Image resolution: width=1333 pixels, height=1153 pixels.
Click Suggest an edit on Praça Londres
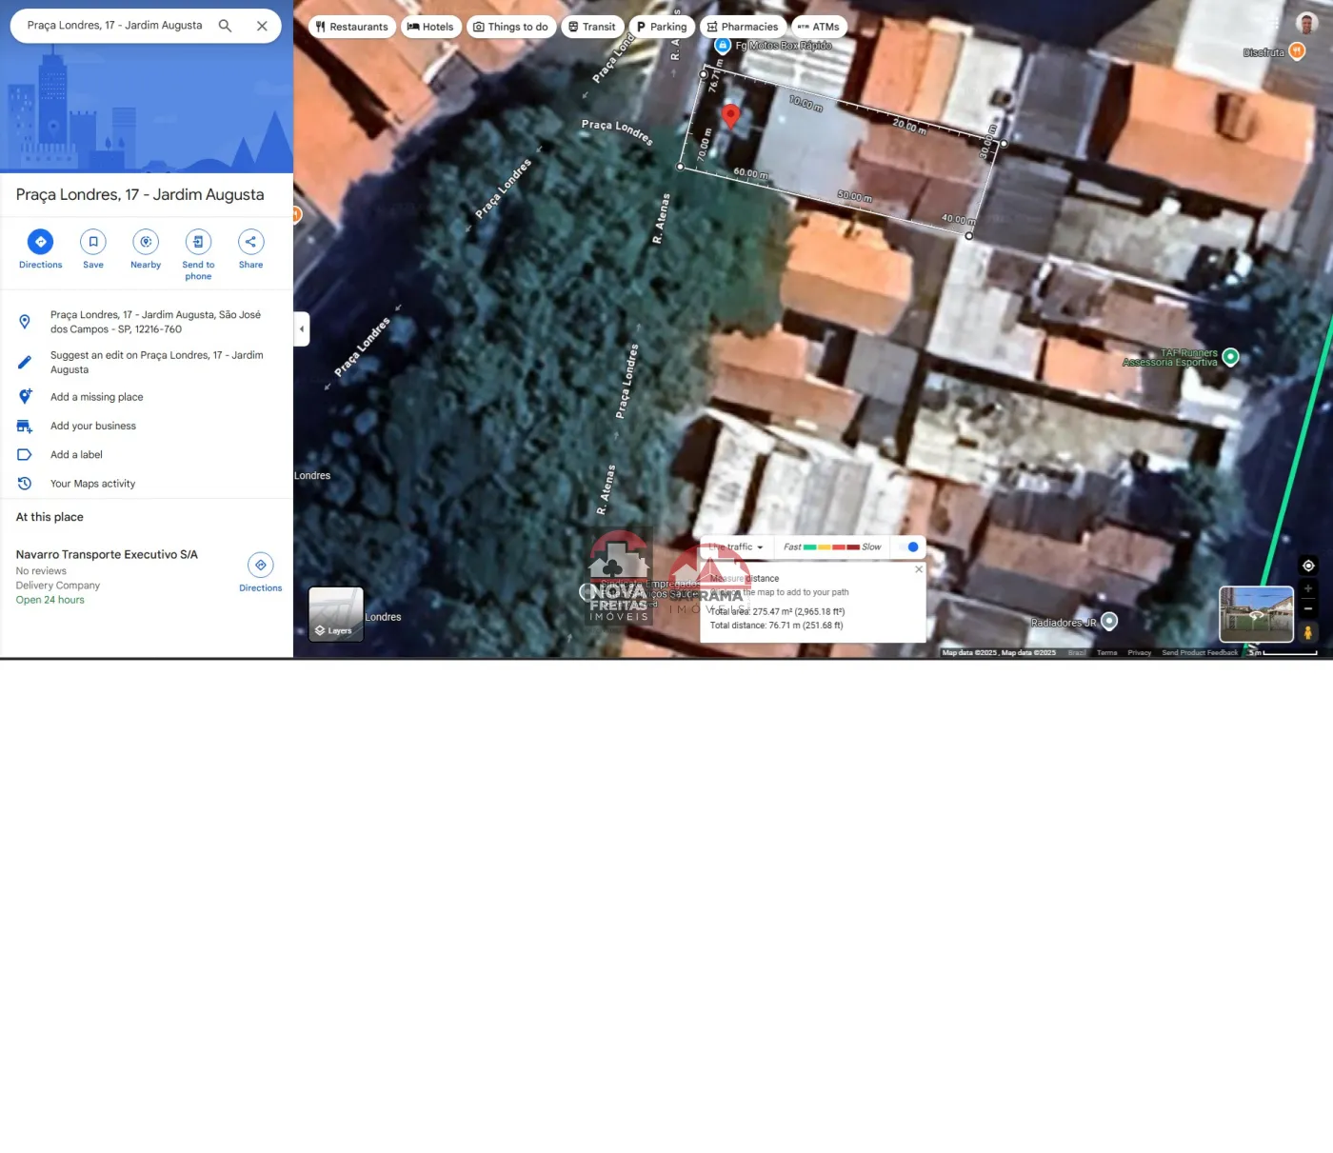tap(156, 362)
